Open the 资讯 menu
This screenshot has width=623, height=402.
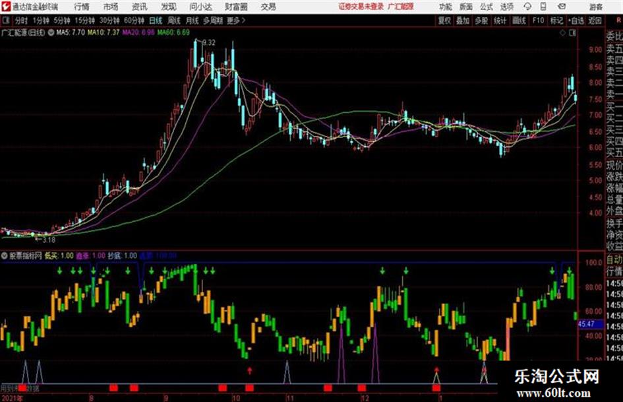click(140, 7)
